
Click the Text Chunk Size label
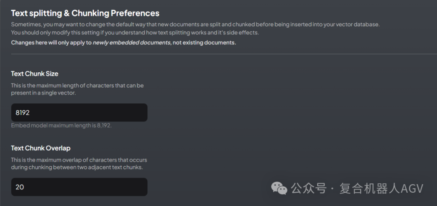coord(34,74)
